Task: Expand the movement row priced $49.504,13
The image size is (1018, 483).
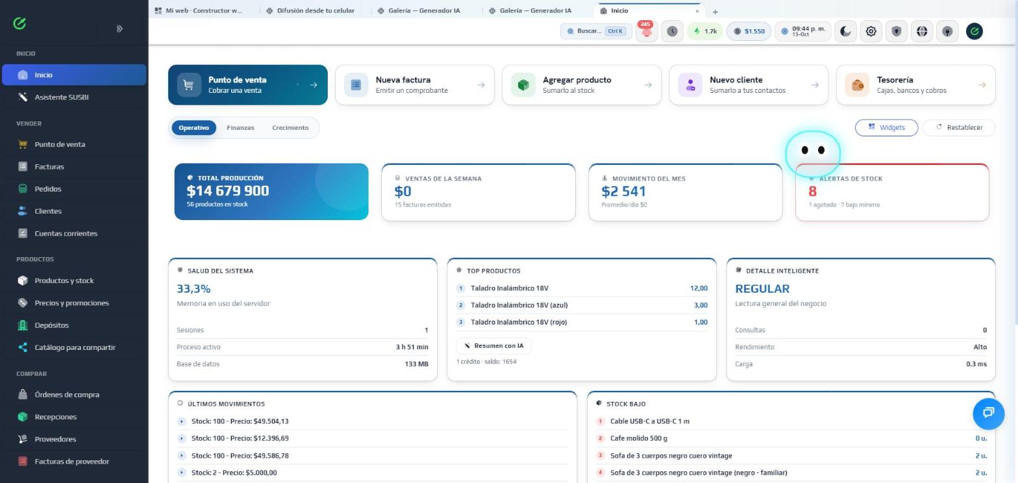Action: [373, 421]
